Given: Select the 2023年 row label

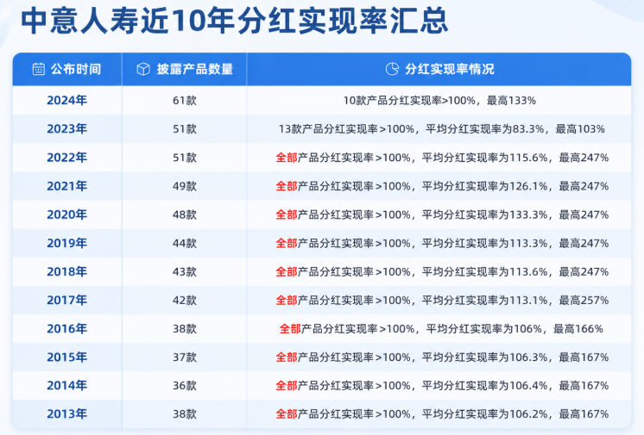Looking at the screenshot, I should (x=67, y=129).
